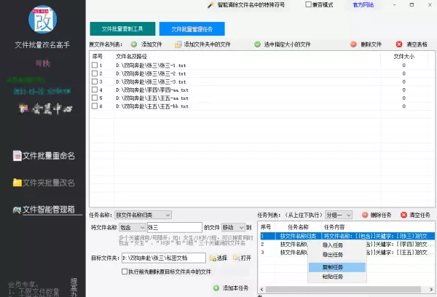The image size is (437, 297).
Task: Click the magic wand clean-symbols icon
Action: pos(210,5)
